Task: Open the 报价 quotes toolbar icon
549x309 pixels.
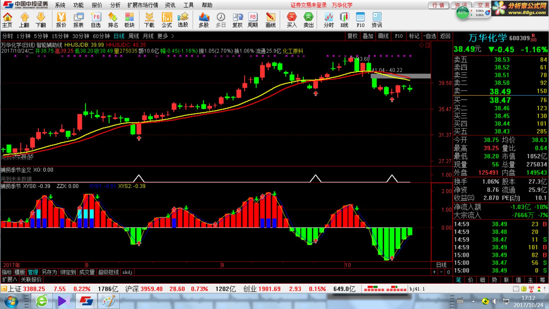Action: pyautogui.click(x=61, y=20)
